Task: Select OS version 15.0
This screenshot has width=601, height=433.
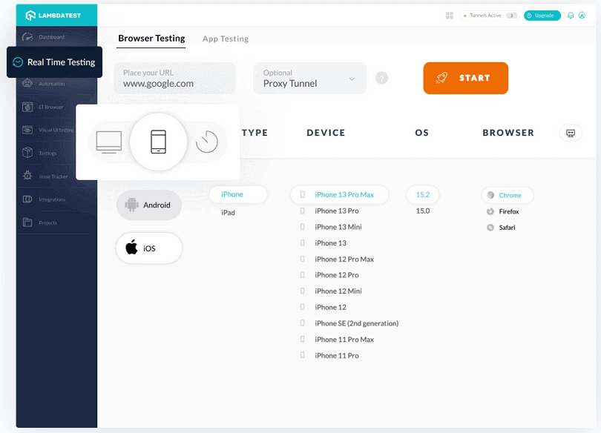Action: click(x=423, y=211)
